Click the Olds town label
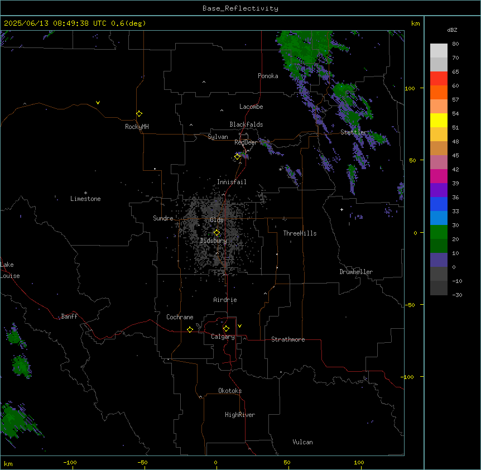This screenshot has height=470, width=481. 217,220
